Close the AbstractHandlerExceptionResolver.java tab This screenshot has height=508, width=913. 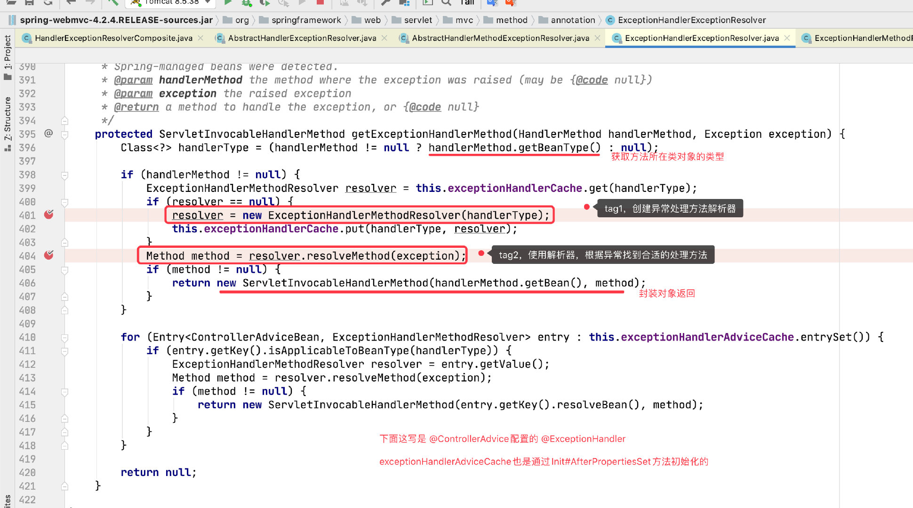384,38
